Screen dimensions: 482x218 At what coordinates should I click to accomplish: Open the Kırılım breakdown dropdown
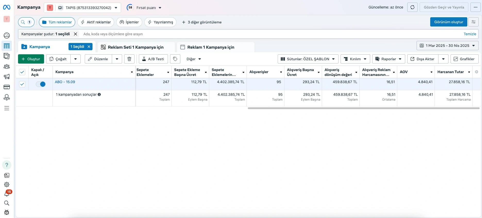355,59
